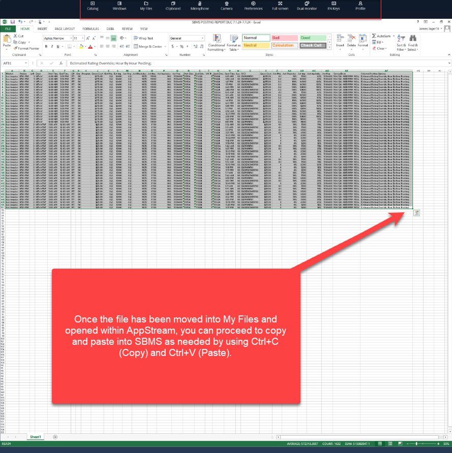Toggle italic formatting
This screenshot has height=453, width=452.
point(52,47)
